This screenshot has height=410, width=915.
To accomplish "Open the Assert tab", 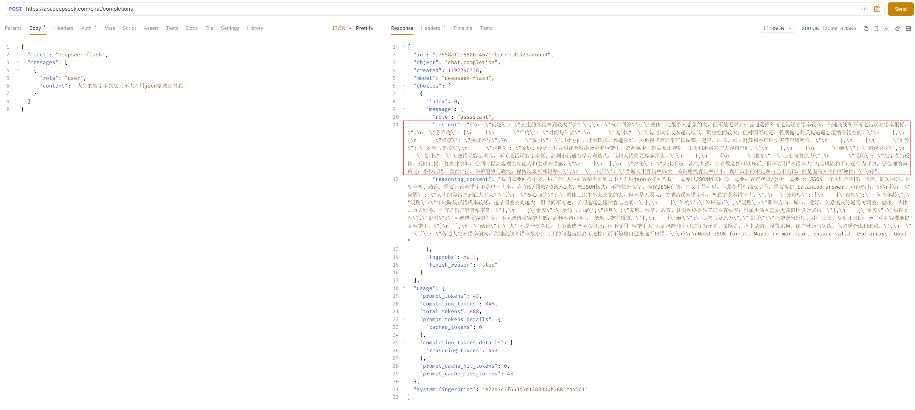I will point(151,28).
